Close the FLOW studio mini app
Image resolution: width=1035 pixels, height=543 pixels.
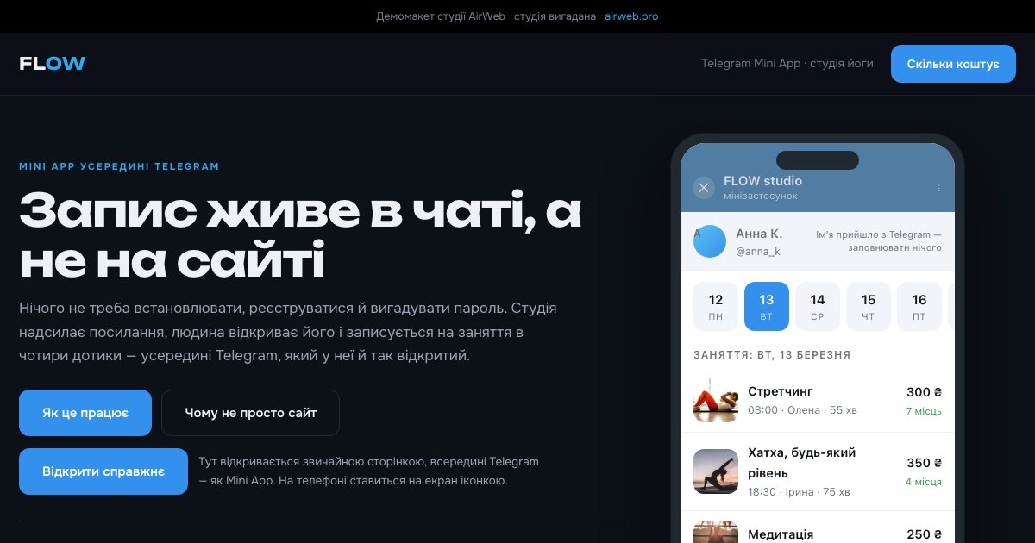[704, 188]
